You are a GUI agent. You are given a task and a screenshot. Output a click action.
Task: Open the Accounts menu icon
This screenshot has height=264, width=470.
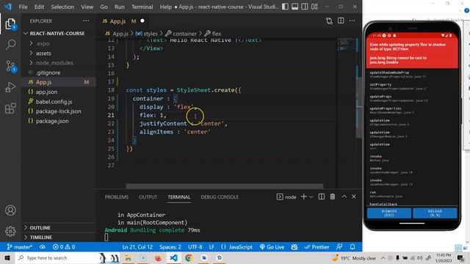pos(10,210)
